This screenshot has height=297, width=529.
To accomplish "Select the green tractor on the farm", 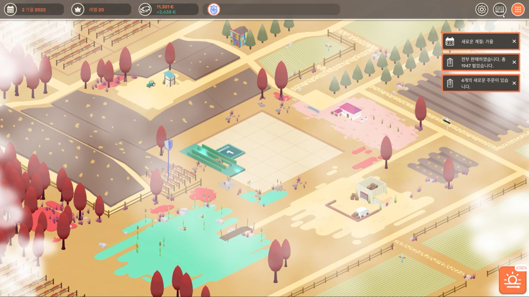I will [x=151, y=84].
